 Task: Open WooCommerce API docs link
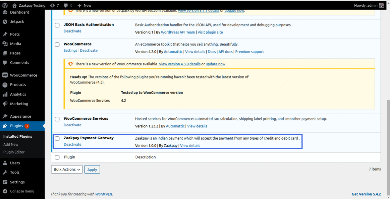pyautogui.click(x=225, y=51)
